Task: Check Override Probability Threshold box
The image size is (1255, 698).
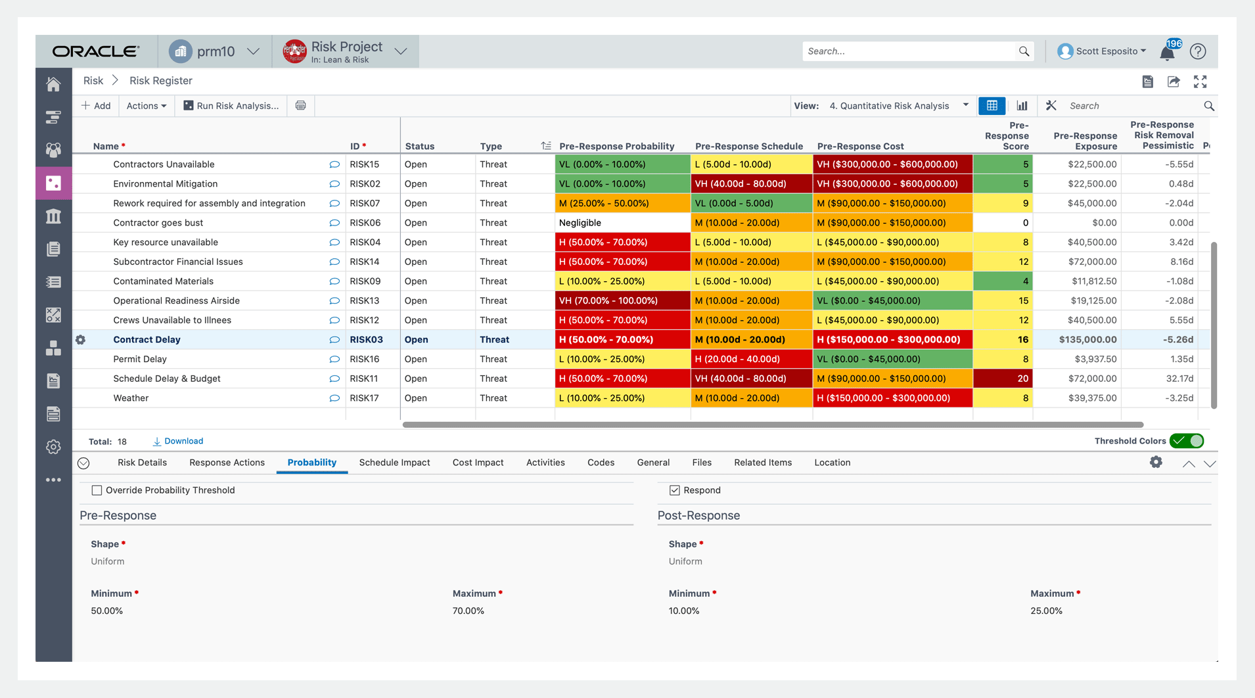Action: [x=97, y=490]
